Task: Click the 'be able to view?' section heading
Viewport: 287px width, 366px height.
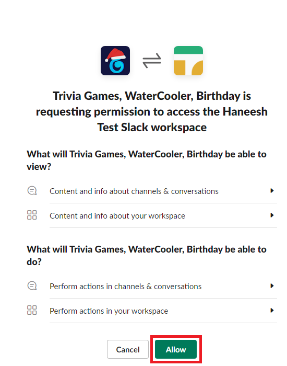Action: pyautogui.click(x=147, y=161)
